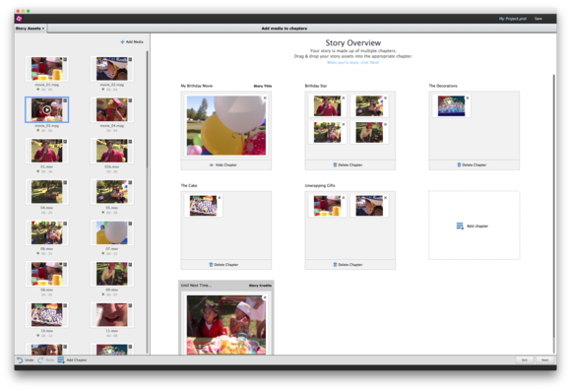The height and width of the screenshot is (391, 571).
Task: Click the Premiere Elements app icon
Action: [20, 19]
